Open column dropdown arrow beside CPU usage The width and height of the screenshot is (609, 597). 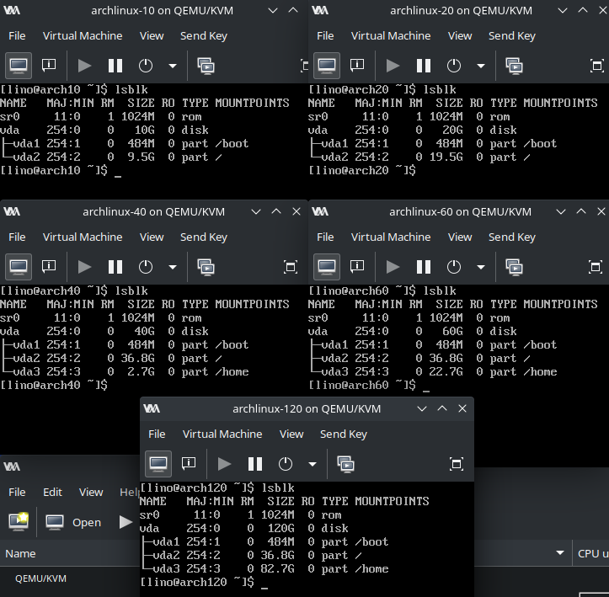coord(559,552)
